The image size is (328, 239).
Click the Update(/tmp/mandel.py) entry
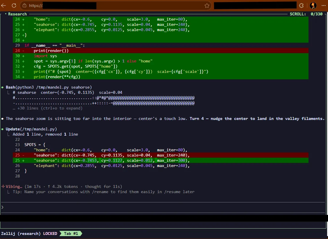31,129
